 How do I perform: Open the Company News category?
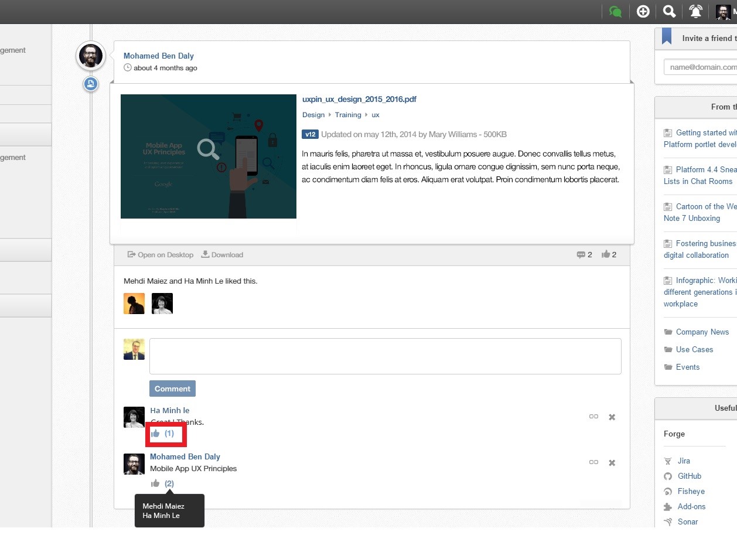[x=702, y=332]
